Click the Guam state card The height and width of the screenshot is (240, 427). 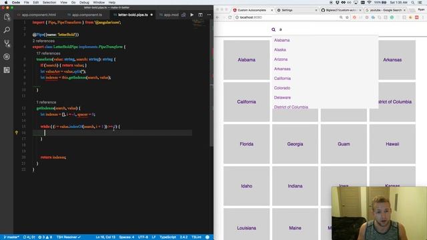point(344,144)
